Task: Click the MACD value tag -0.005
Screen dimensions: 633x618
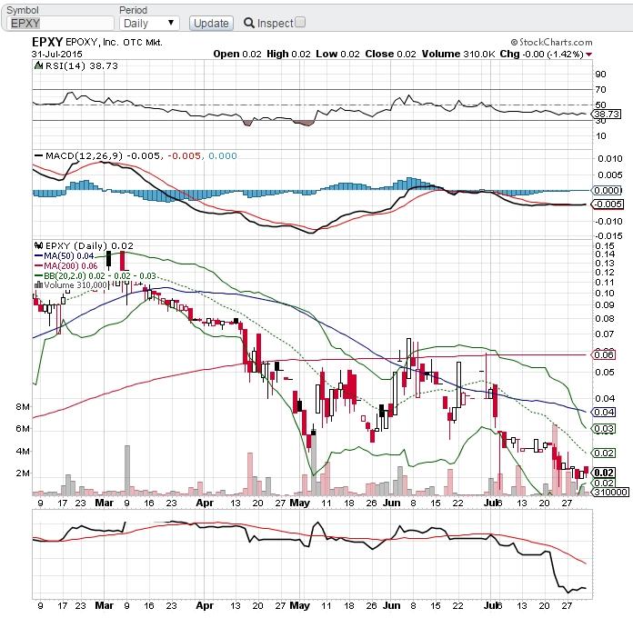Action: point(608,204)
